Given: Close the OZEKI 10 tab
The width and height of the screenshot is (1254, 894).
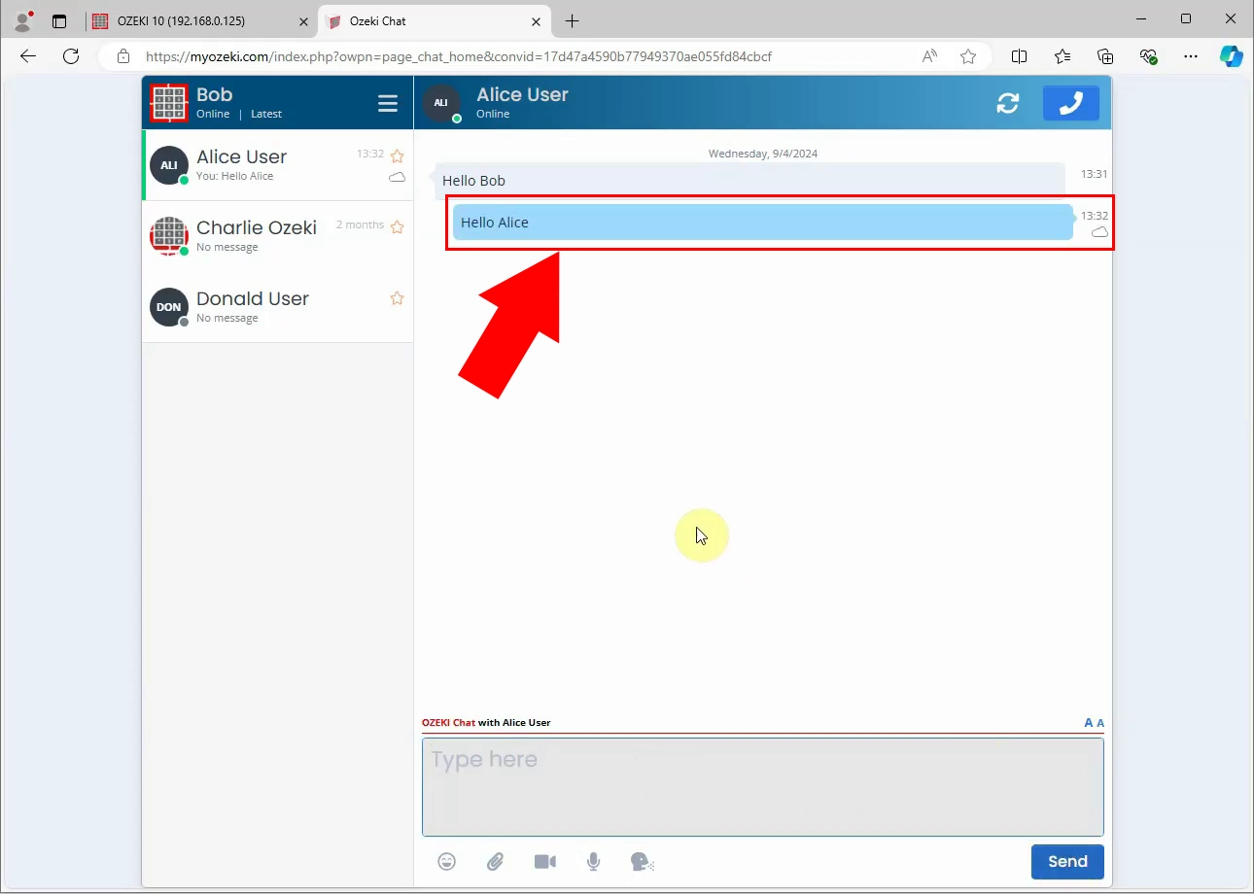Looking at the screenshot, I should [303, 21].
